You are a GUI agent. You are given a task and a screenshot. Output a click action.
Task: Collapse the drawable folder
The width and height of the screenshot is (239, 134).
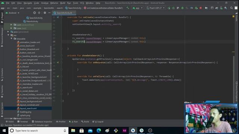(x=11, y=39)
